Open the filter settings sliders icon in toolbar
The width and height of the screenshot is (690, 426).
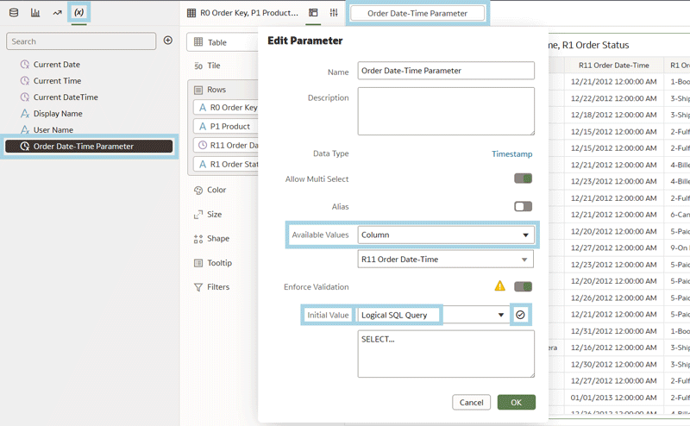[334, 13]
